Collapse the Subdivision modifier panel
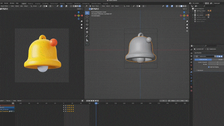224x126 pixels. pyautogui.click(x=195, y=56)
